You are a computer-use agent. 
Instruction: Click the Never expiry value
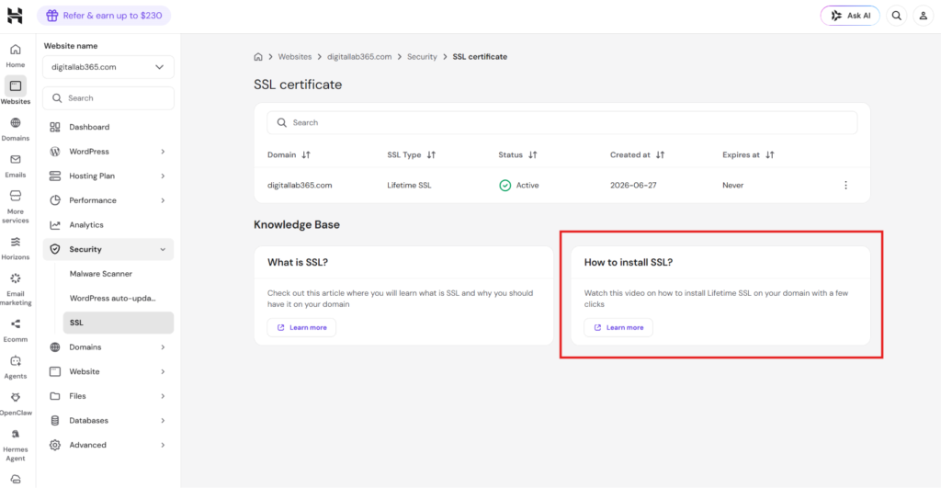pos(732,186)
